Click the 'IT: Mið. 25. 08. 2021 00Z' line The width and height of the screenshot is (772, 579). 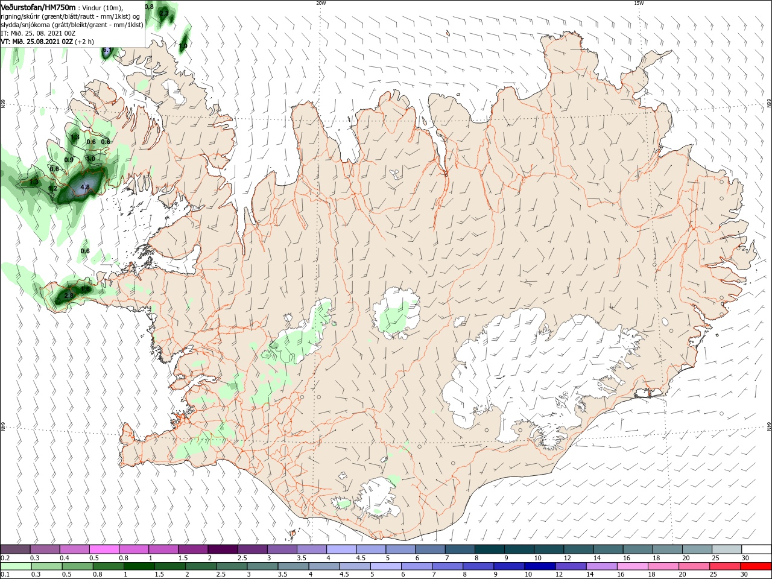38,33
